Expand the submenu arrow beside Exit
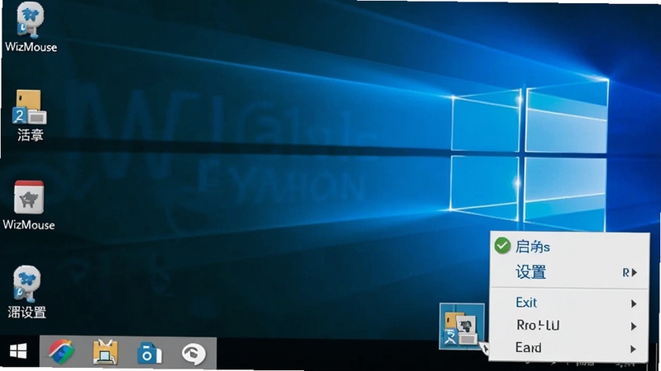Image resolution: width=661 pixels, height=371 pixels. point(634,303)
